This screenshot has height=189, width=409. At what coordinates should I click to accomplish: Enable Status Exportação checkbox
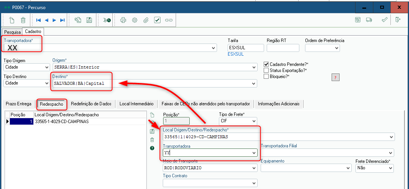coord(266,70)
